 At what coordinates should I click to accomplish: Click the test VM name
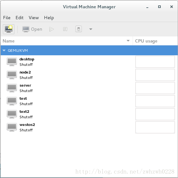click(23, 98)
